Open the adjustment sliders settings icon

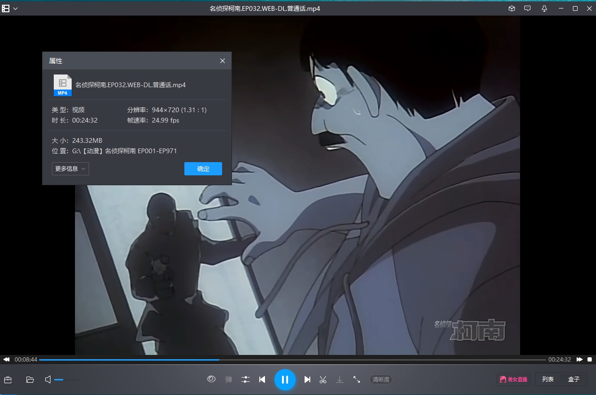(246, 379)
